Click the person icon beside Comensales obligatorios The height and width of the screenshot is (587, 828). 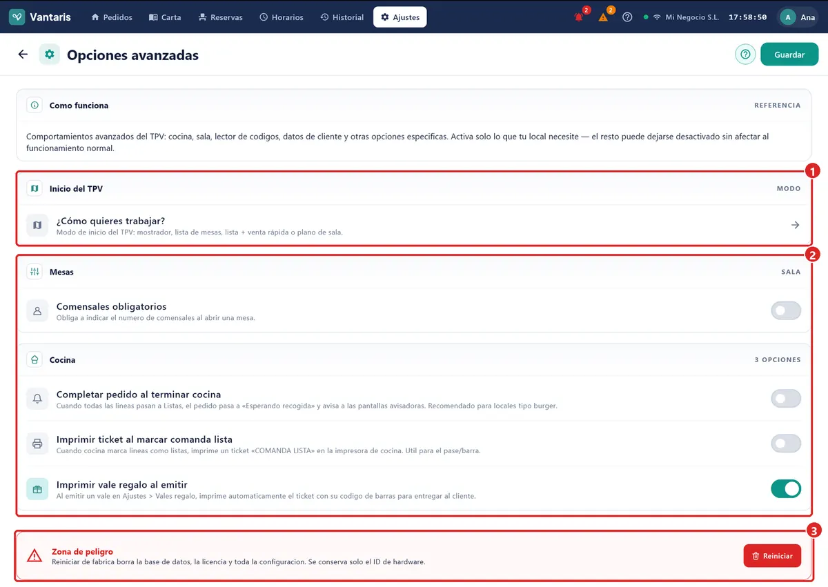pos(37,311)
